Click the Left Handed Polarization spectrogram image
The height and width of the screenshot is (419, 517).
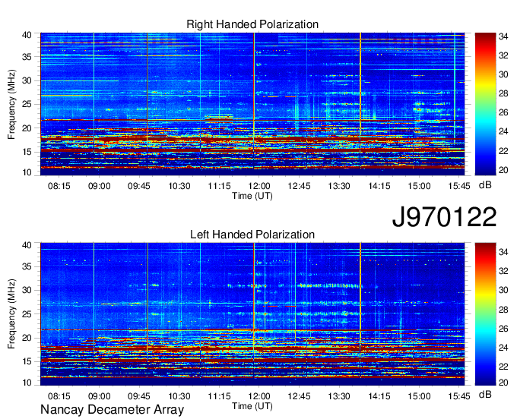pyautogui.click(x=252, y=314)
